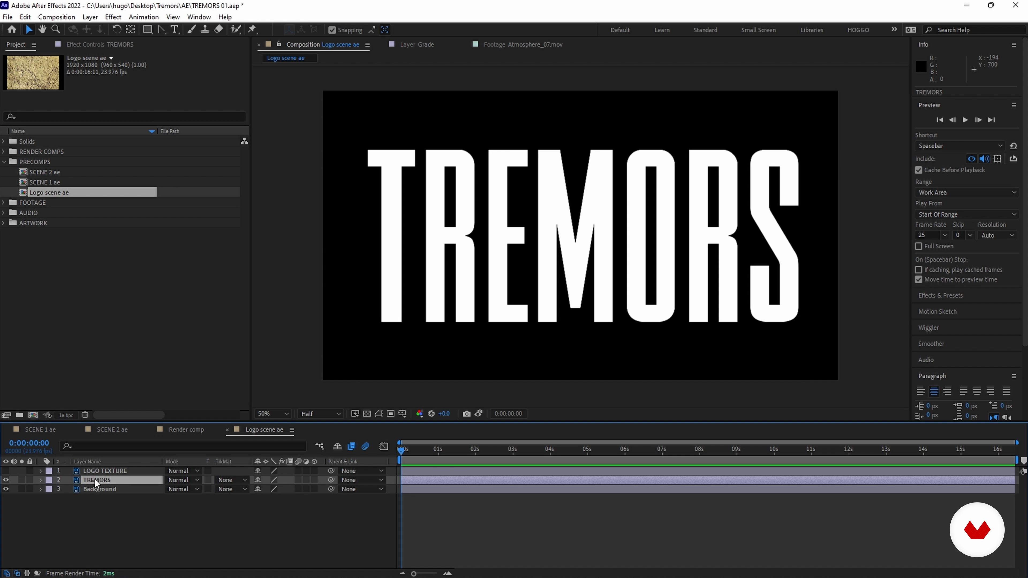Uncheck Move time to preview time

point(919,280)
